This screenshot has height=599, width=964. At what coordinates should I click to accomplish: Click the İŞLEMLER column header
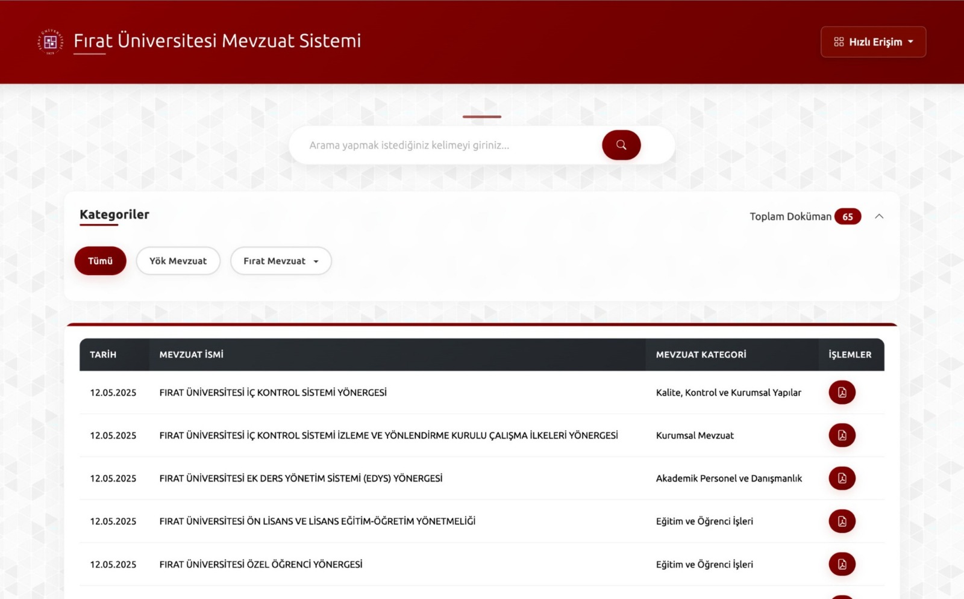click(x=850, y=355)
